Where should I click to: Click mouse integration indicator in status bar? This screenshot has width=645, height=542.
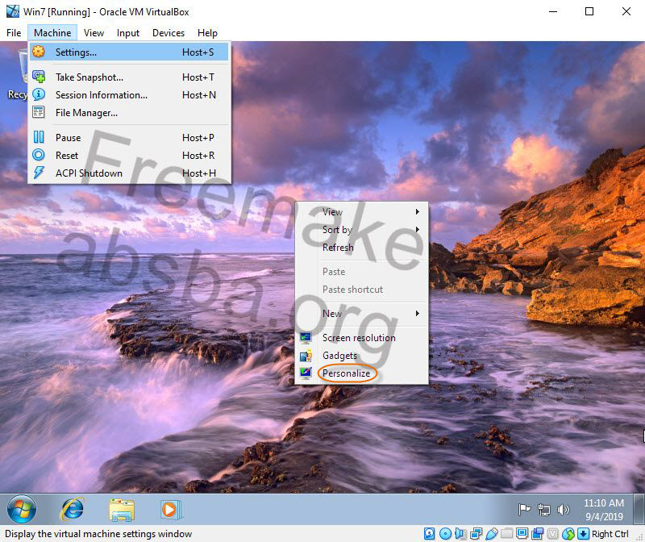click(x=568, y=534)
